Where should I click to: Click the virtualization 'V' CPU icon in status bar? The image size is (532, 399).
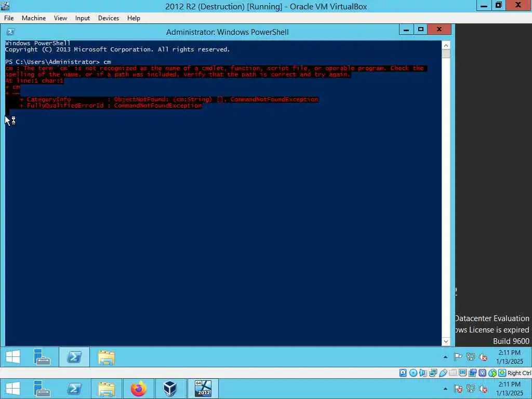click(482, 373)
